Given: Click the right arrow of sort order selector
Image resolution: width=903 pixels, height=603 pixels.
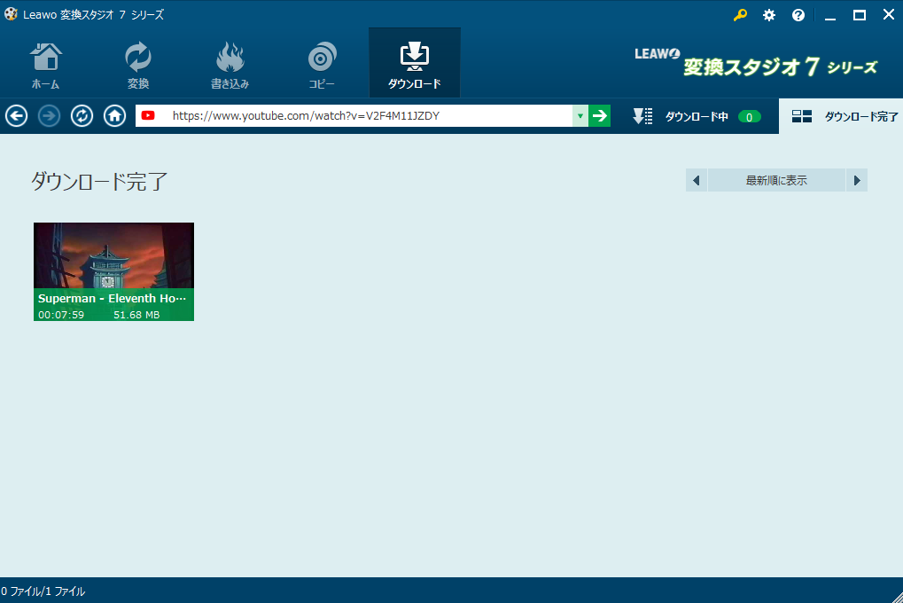Looking at the screenshot, I should [x=857, y=180].
